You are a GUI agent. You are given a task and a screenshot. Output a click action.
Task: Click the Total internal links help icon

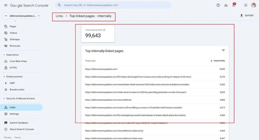pyautogui.click(x=104, y=30)
